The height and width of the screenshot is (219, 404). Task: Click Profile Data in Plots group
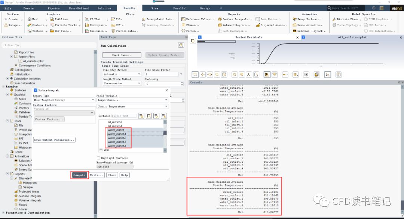pos(125,31)
